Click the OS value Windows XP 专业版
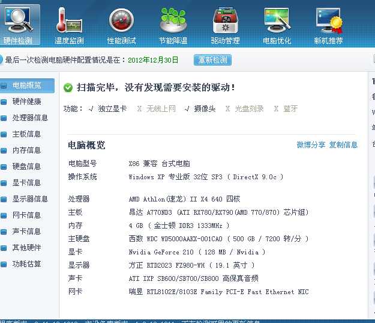The width and height of the screenshot is (375, 323). click(x=206, y=177)
